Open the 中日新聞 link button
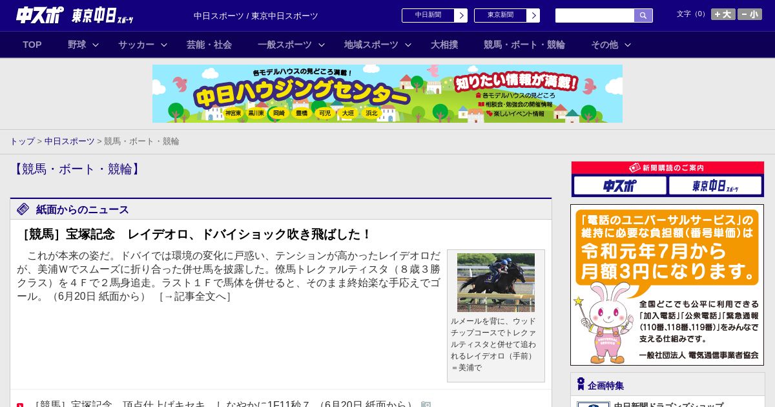Image resolution: width=775 pixels, height=407 pixels. (x=428, y=16)
